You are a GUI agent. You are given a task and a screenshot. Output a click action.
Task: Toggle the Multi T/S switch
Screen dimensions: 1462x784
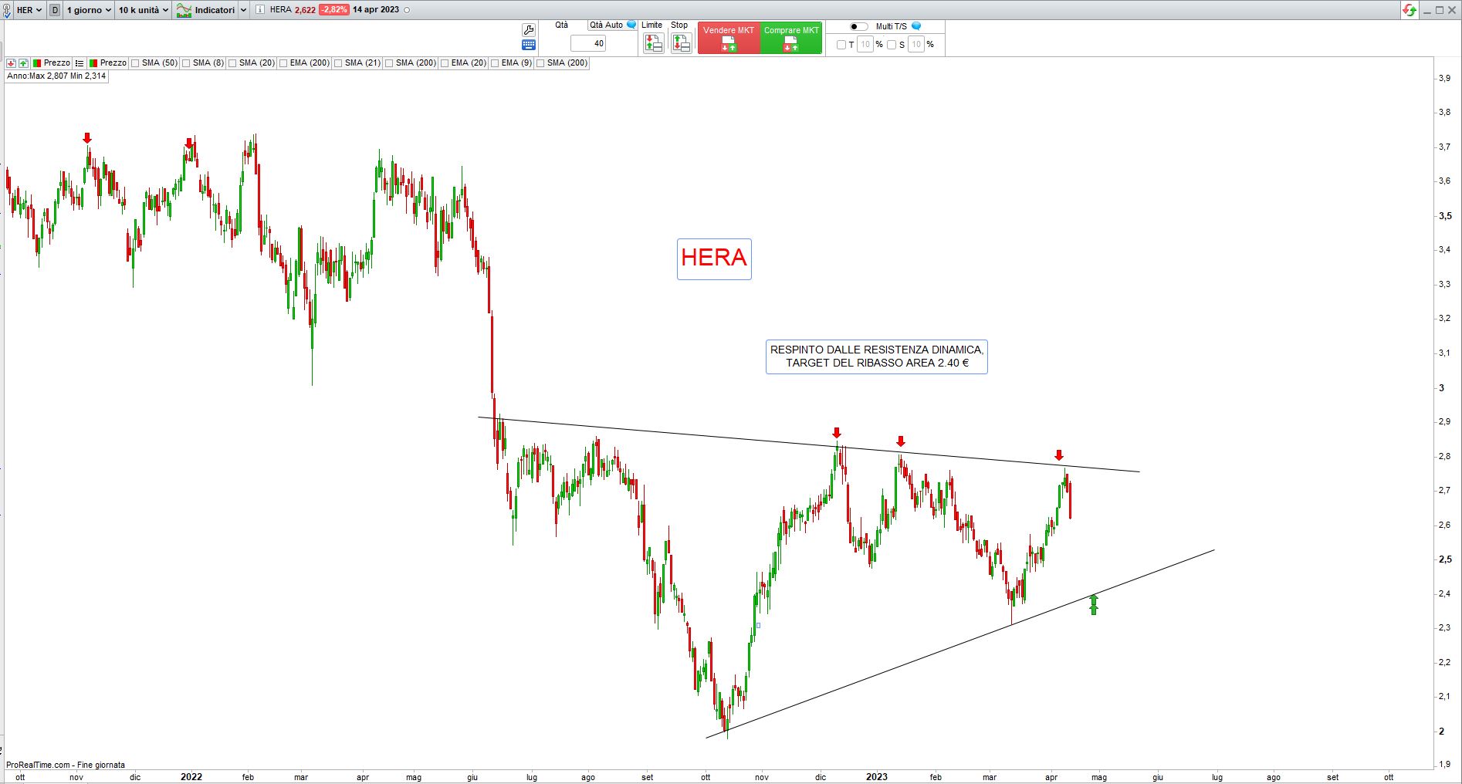[x=858, y=26]
